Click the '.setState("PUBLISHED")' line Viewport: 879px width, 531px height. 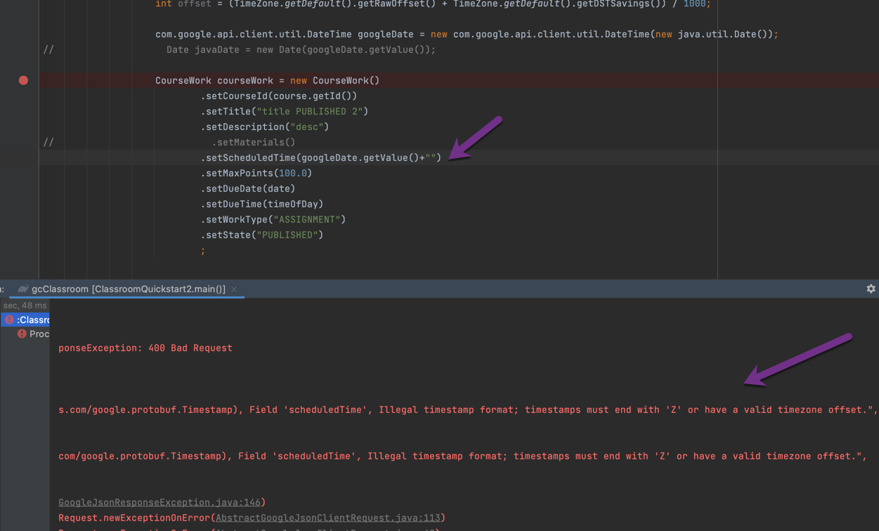point(262,235)
